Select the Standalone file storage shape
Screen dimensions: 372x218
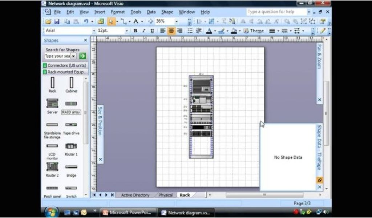(52, 131)
